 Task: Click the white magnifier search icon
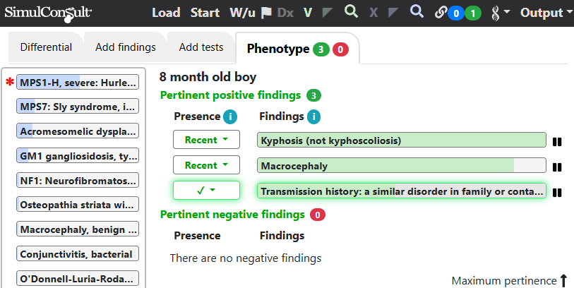[x=417, y=11]
